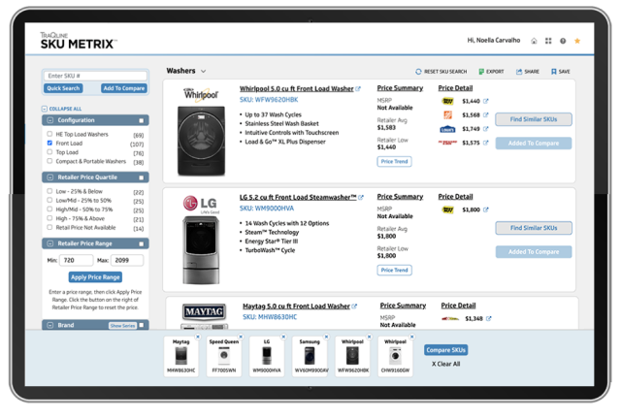Reset Configuration filter using header square button
This screenshot has width=621, height=419.
coord(142,120)
